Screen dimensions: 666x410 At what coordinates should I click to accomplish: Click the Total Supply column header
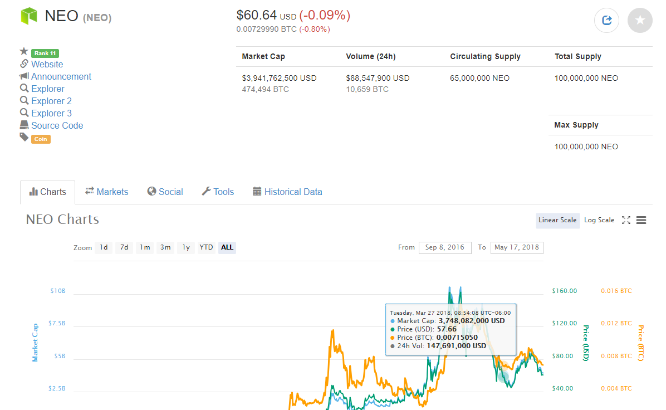coord(578,56)
